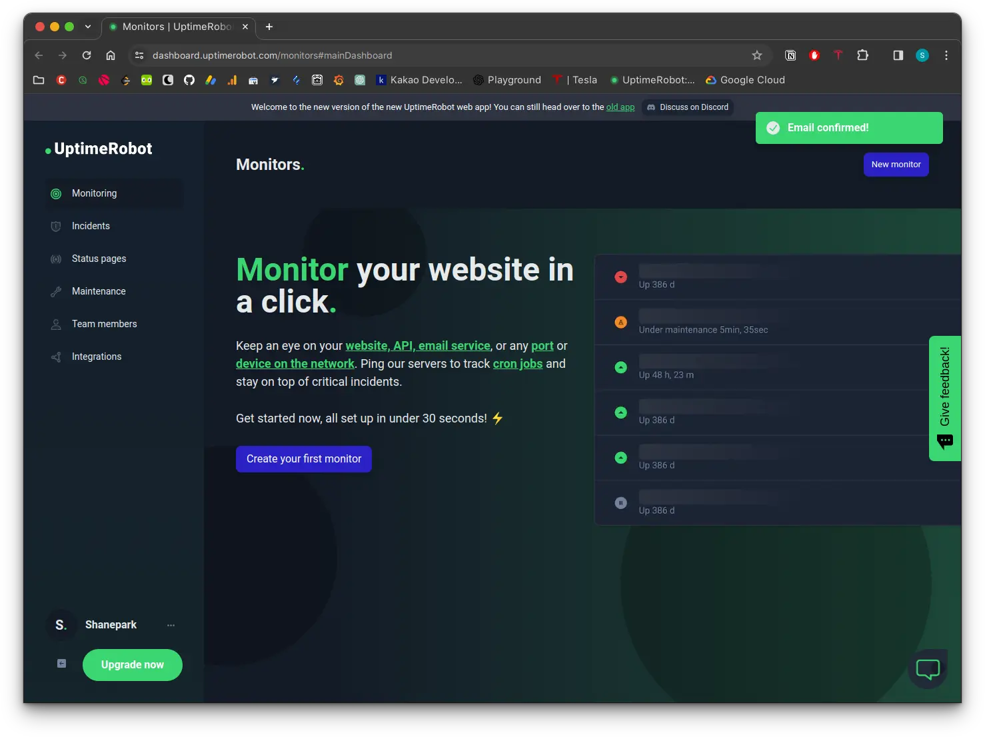Image resolution: width=985 pixels, height=737 pixels.
Task: Toggle the browser side panel
Action: pos(898,55)
